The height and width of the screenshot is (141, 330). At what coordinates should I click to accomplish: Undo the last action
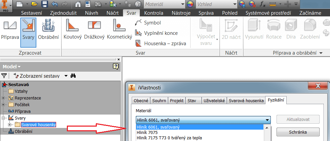click(54, 4)
